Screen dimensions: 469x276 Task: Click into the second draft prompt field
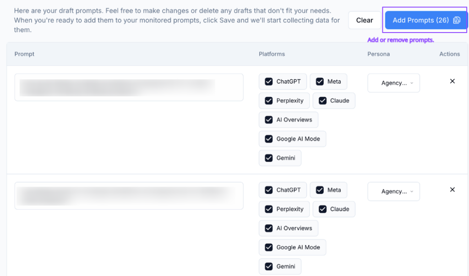click(129, 196)
